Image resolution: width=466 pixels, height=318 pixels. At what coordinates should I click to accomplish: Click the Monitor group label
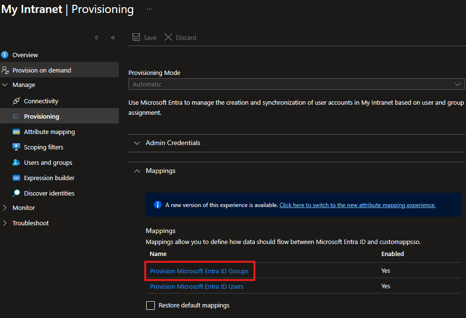click(24, 208)
